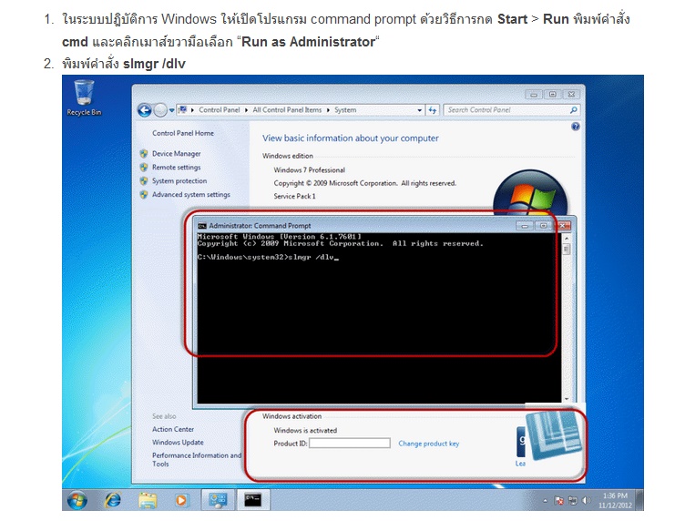Viewport: 675px width, 521px height.
Task: Open the System protection link
Action: pos(179,181)
